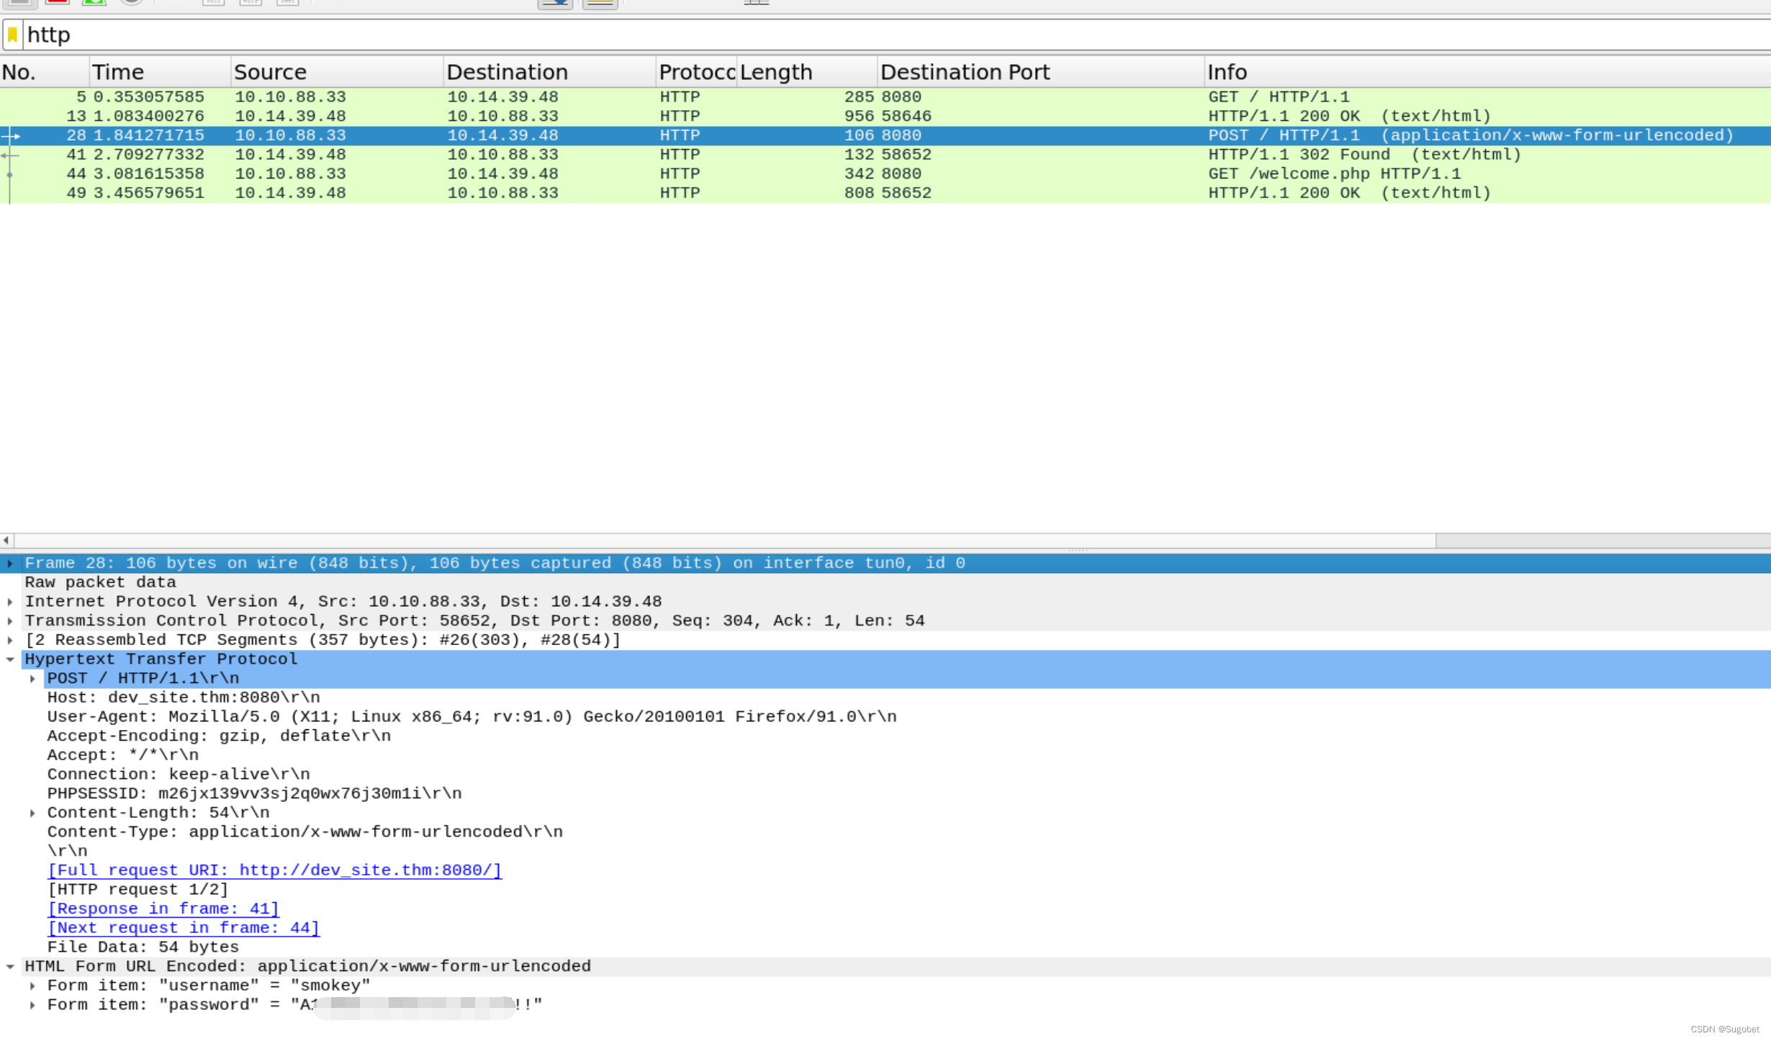Click the Protocol column header

696,72
